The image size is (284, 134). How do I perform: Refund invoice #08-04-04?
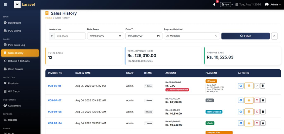257,123
